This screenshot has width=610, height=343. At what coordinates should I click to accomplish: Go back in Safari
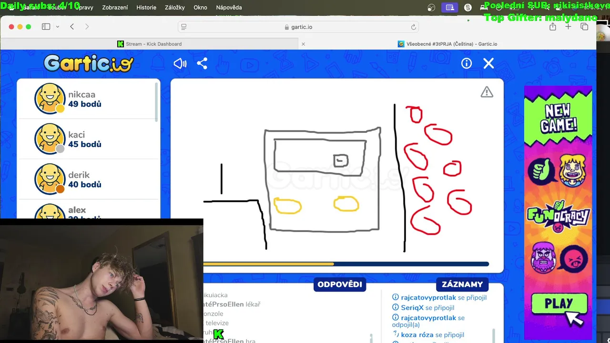72,27
